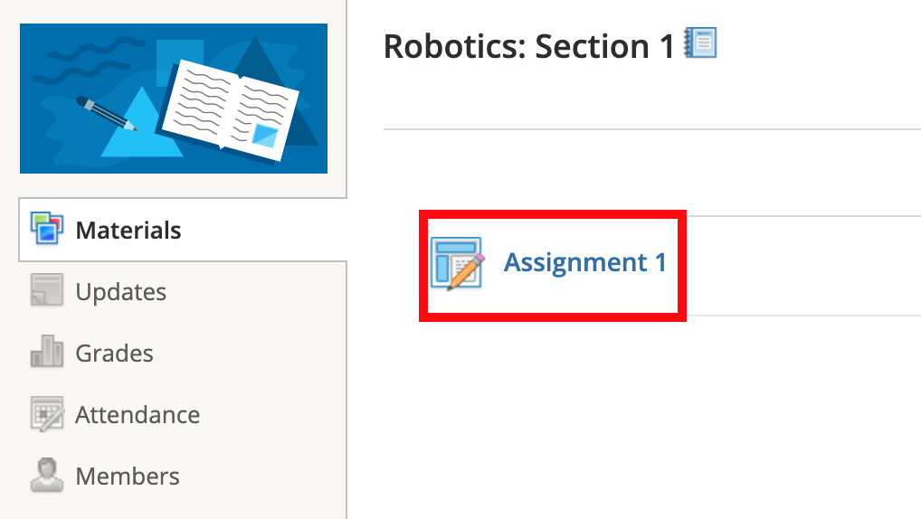921x519 pixels.
Task: Go to the Grades page
Action: pyautogui.click(x=114, y=354)
